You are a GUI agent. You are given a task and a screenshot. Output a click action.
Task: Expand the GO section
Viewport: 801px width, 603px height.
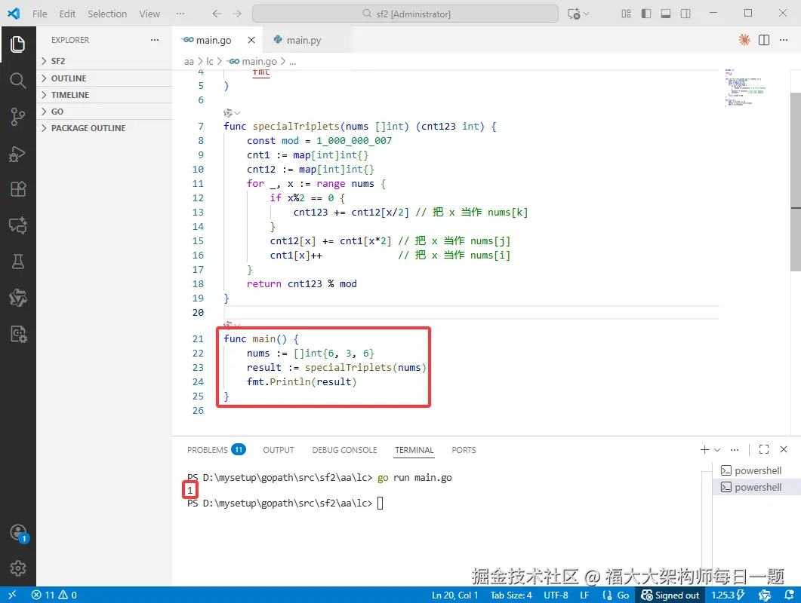(104, 112)
